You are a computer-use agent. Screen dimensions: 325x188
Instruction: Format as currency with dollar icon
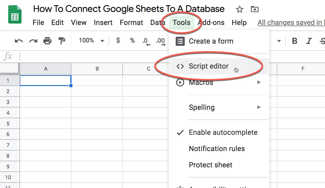pos(118,41)
